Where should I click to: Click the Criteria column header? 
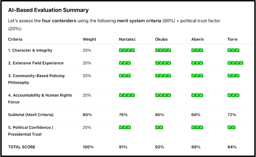coord(15,39)
